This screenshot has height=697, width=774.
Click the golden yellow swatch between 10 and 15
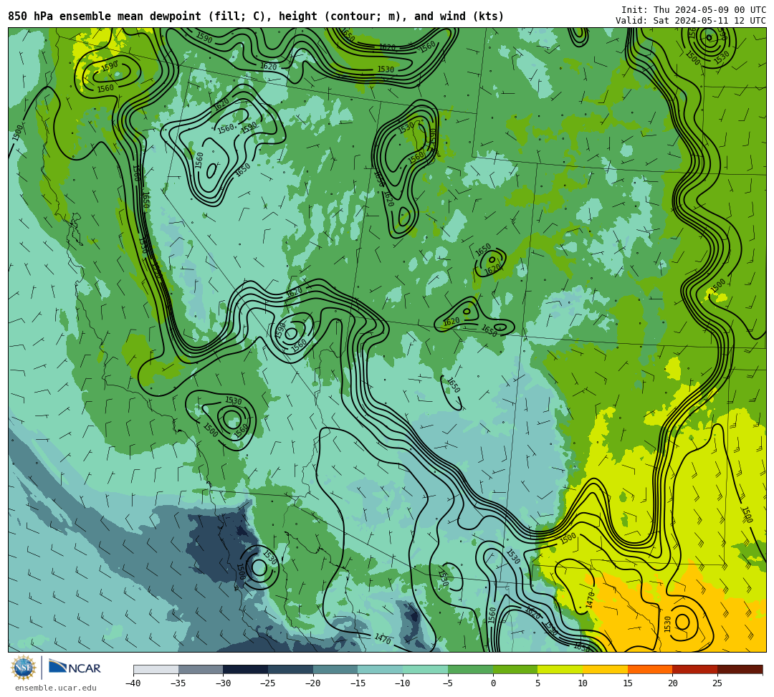point(605,669)
